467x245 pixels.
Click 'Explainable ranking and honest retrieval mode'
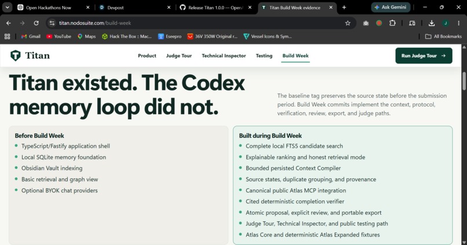305,157
